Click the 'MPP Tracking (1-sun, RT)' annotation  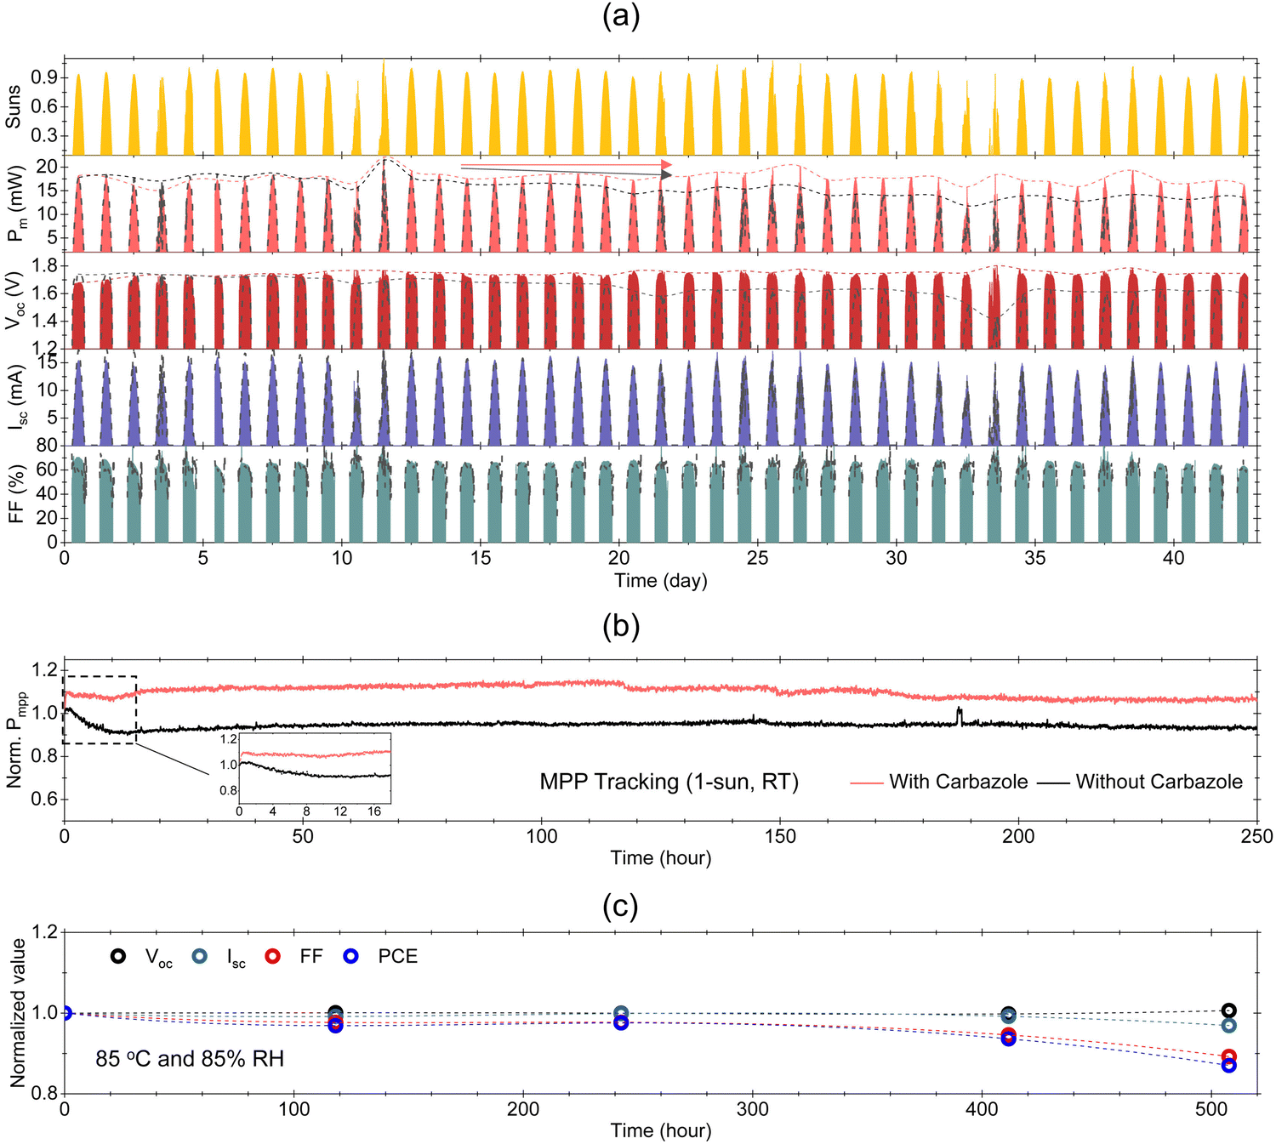(669, 782)
